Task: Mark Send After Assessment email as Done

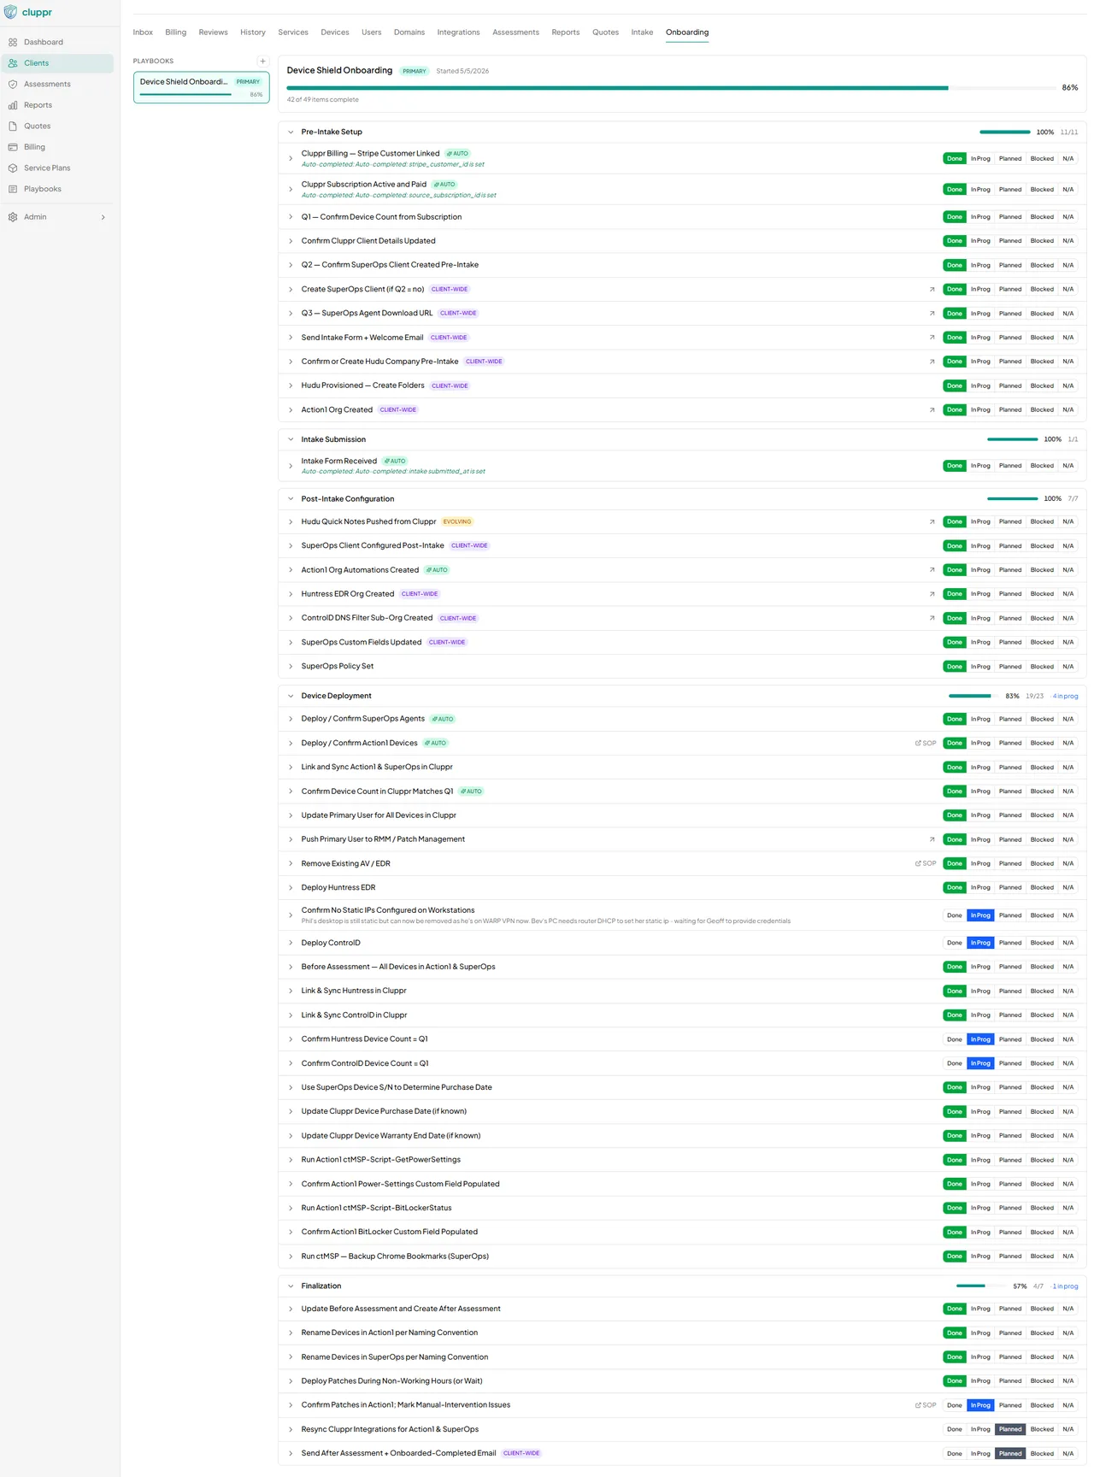Action: (955, 1453)
